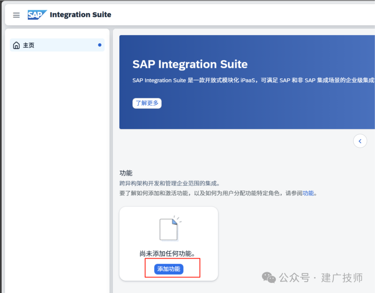
Task: Click the empty document illustration
Action: 170,228
